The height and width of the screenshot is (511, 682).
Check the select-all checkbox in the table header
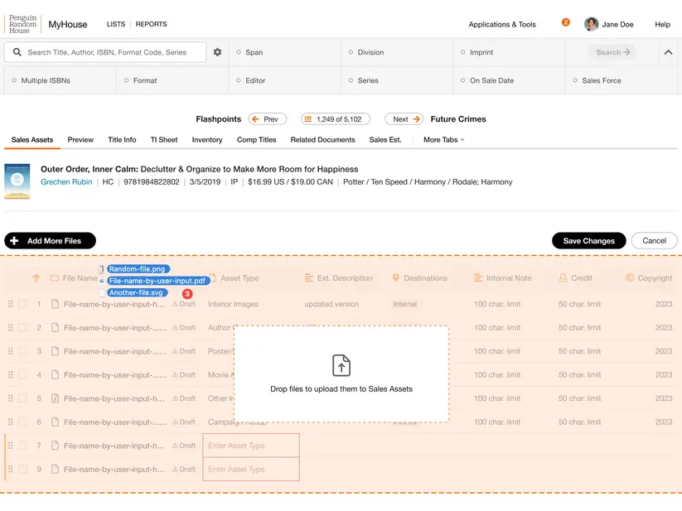point(22,278)
